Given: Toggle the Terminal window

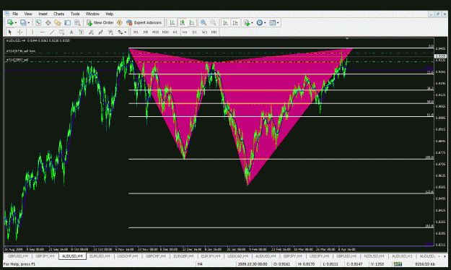Looking at the screenshot, I should point(67,22).
